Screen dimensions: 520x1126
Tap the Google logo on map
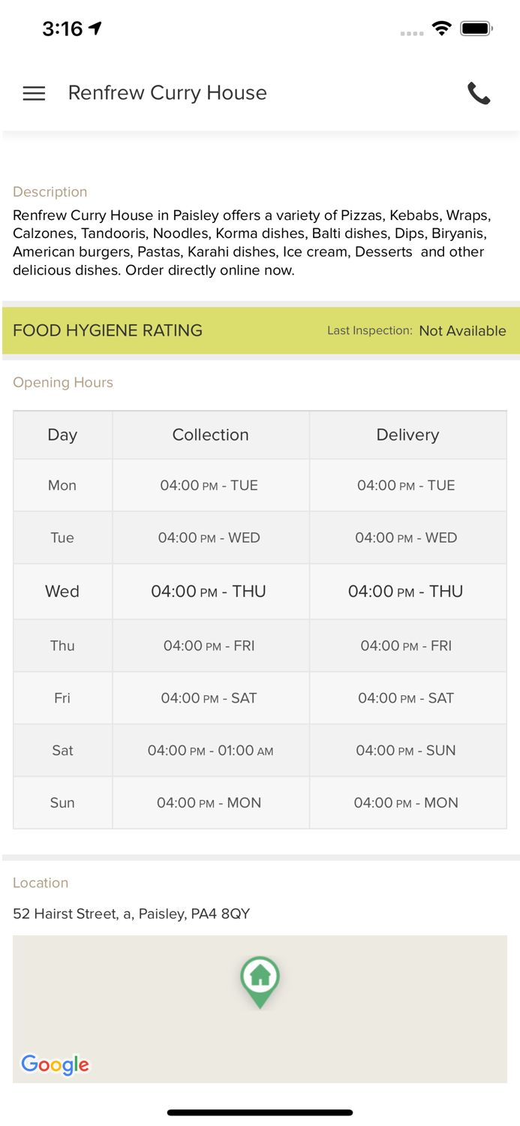pyautogui.click(x=55, y=1064)
